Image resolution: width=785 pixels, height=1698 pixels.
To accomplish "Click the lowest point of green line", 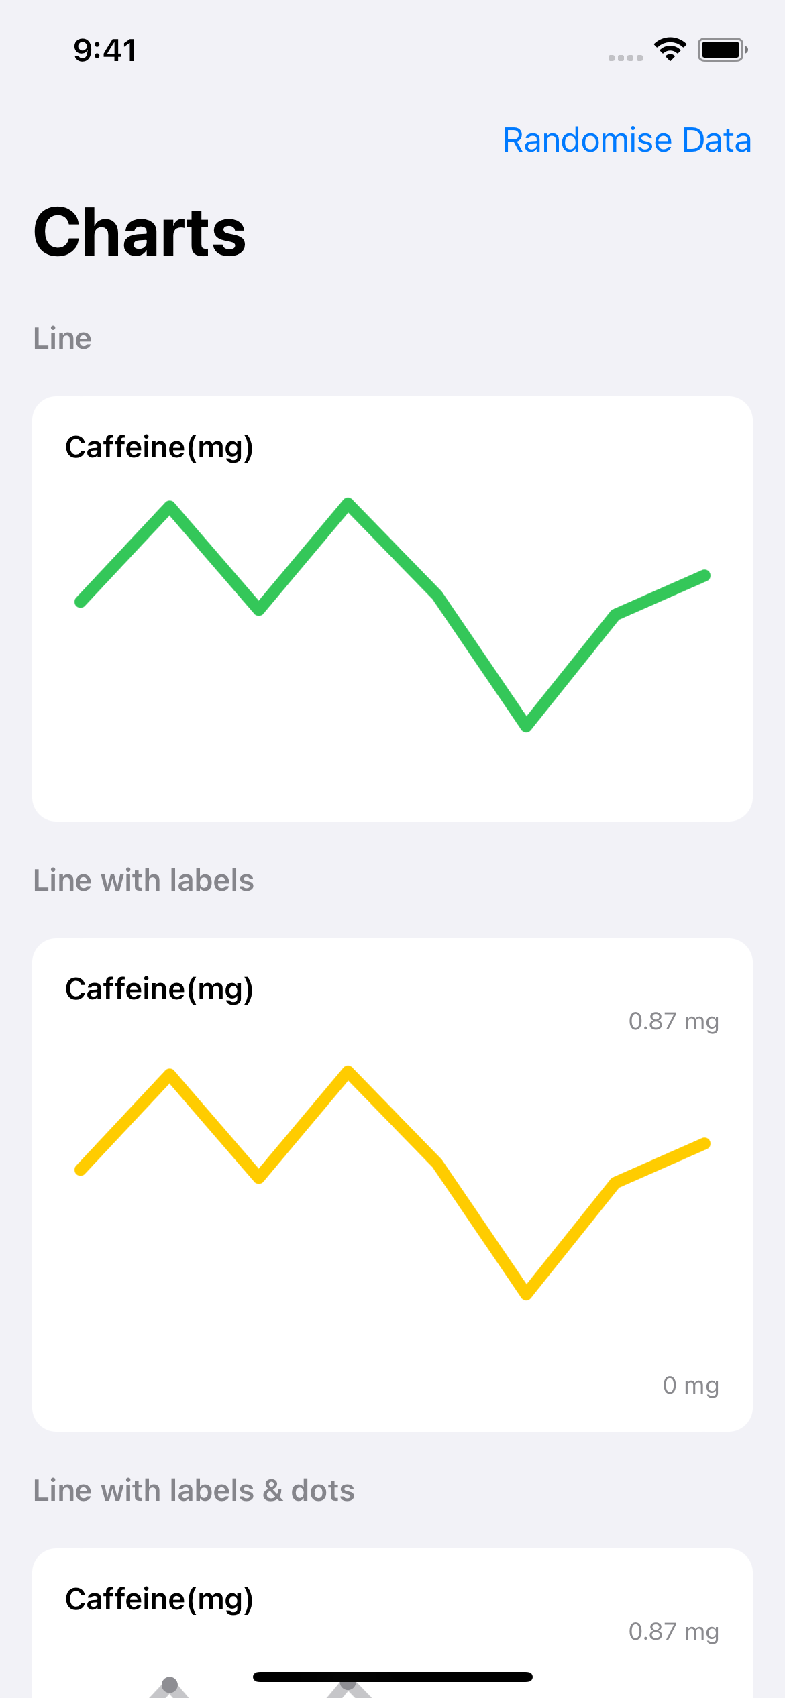I will pos(527,726).
